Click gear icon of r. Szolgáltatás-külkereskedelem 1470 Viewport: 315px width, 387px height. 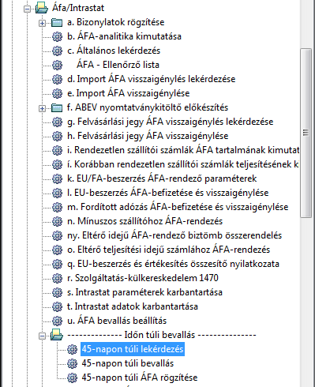tap(57, 278)
